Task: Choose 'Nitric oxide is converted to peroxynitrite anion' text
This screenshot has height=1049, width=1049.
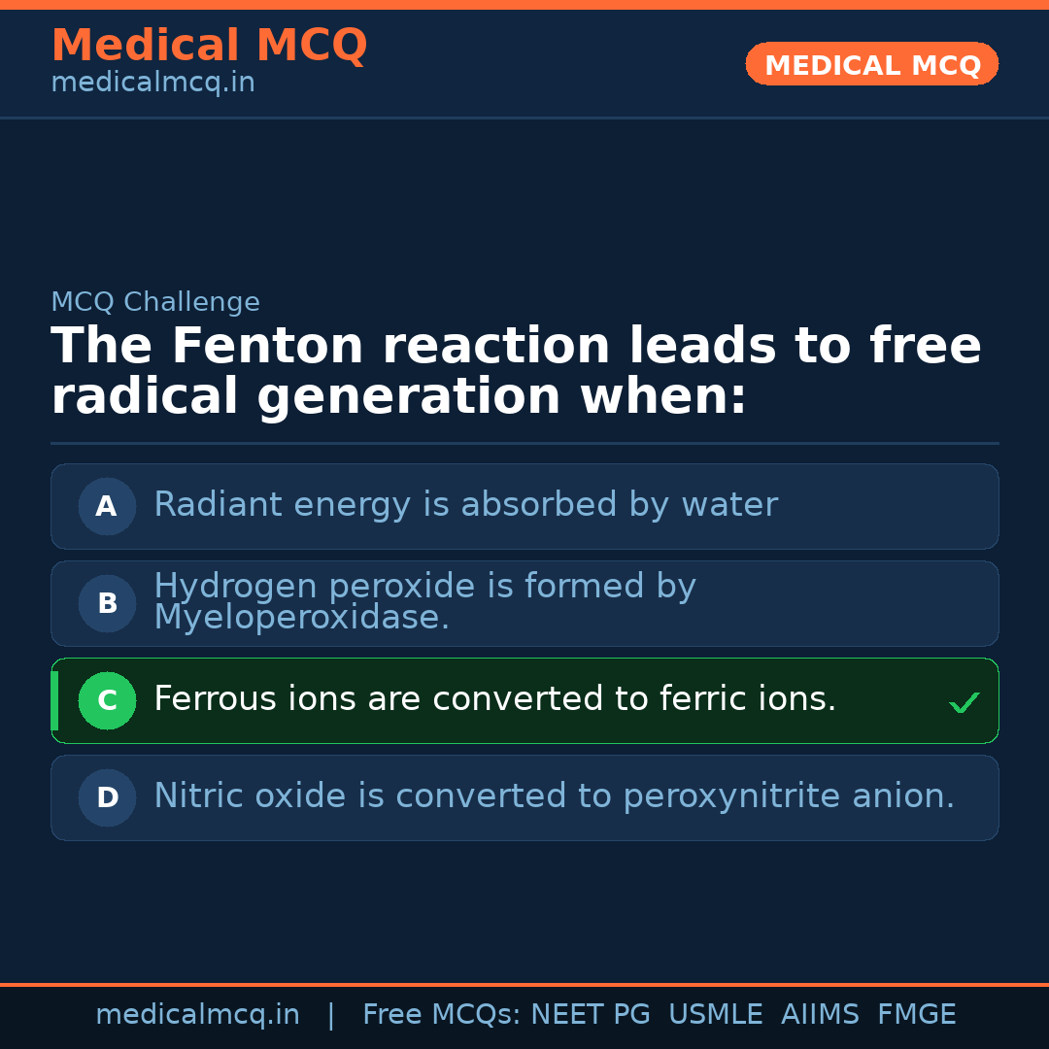Action: pyautogui.click(x=554, y=796)
